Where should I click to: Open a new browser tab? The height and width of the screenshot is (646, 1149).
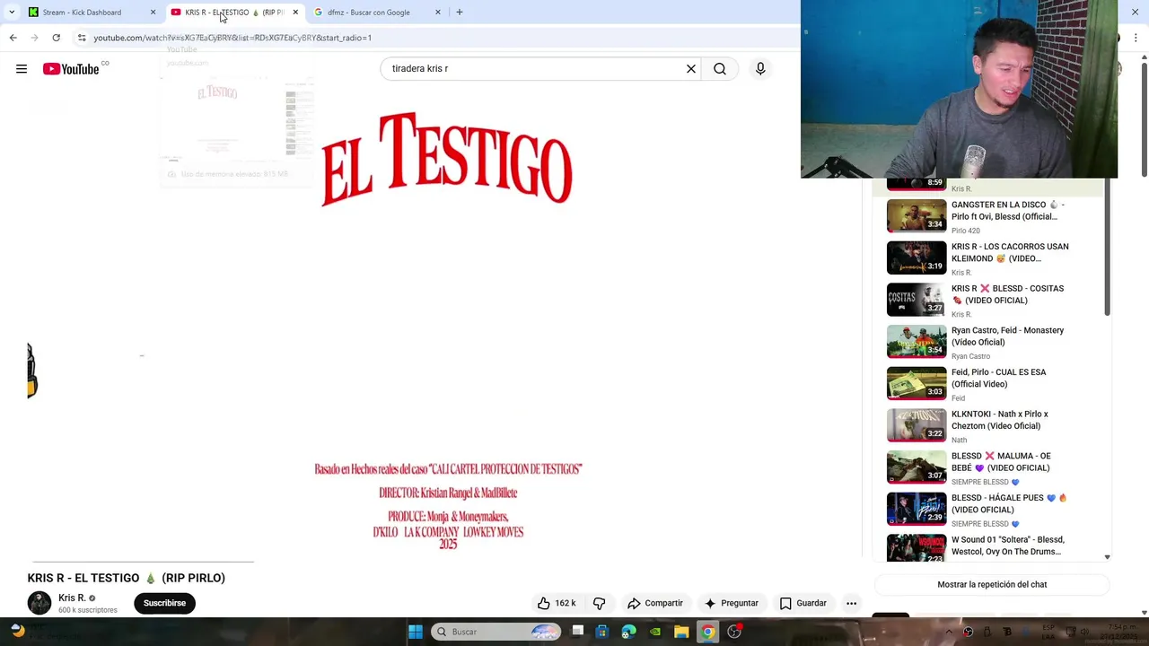(x=460, y=13)
